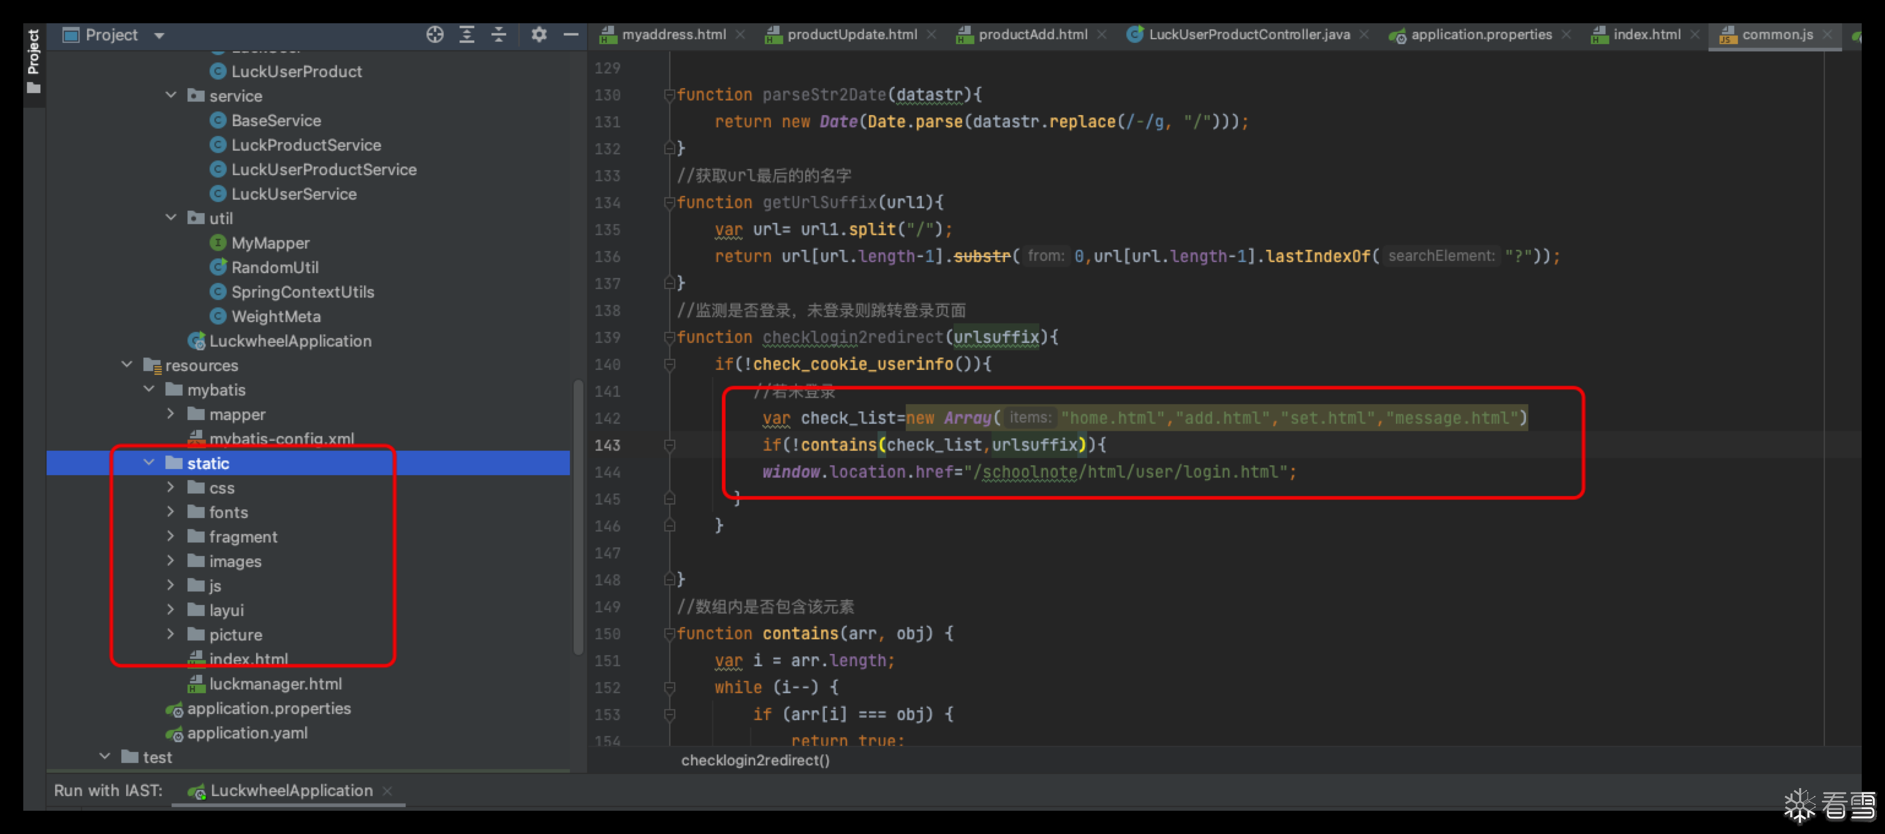Expand the picture folder
The height and width of the screenshot is (834, 1885).
click(x=171, y=634)
